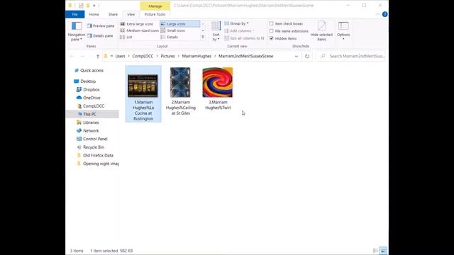This screenshot has width=454, height=255.
Task: Open the Opening night images folder
Action: [x=97, y=164]
